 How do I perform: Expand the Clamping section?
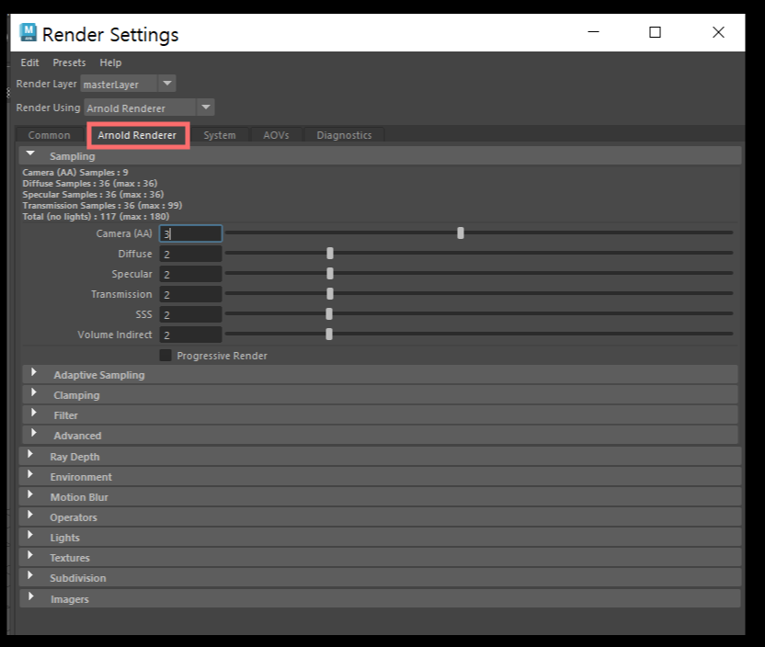380,395
